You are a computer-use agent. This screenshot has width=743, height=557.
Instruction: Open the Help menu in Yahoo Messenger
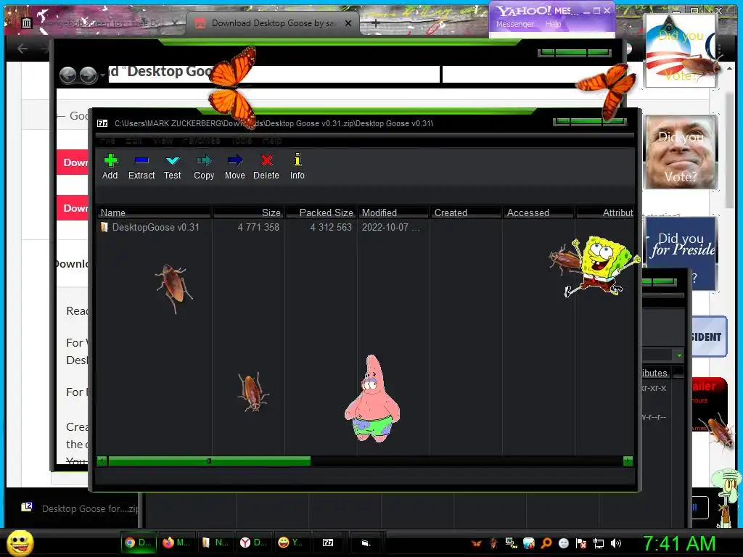click(x=553, y=24)
